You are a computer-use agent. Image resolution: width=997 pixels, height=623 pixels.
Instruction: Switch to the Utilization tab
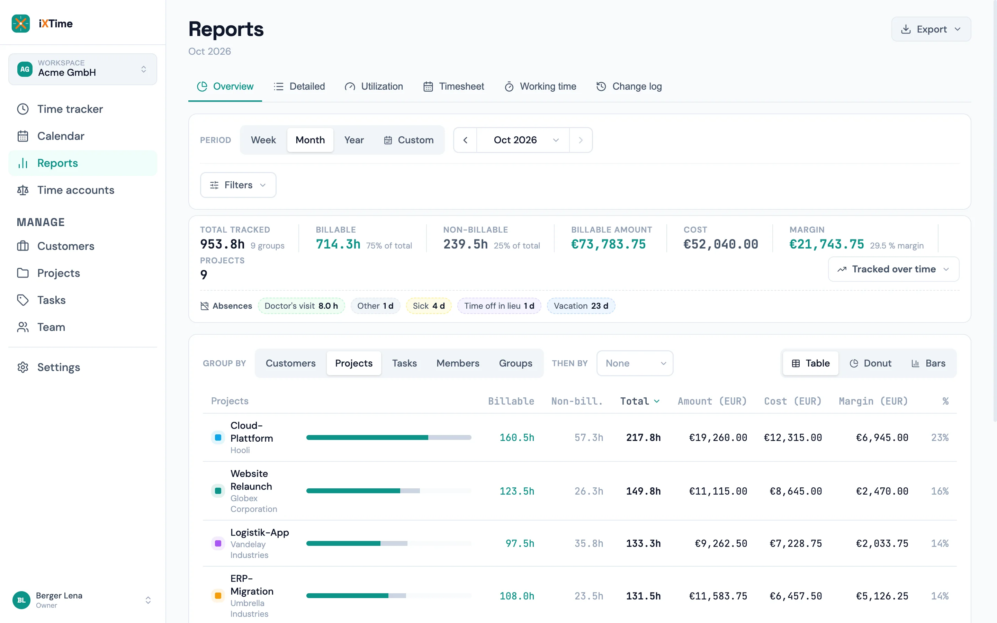[374, 87]
